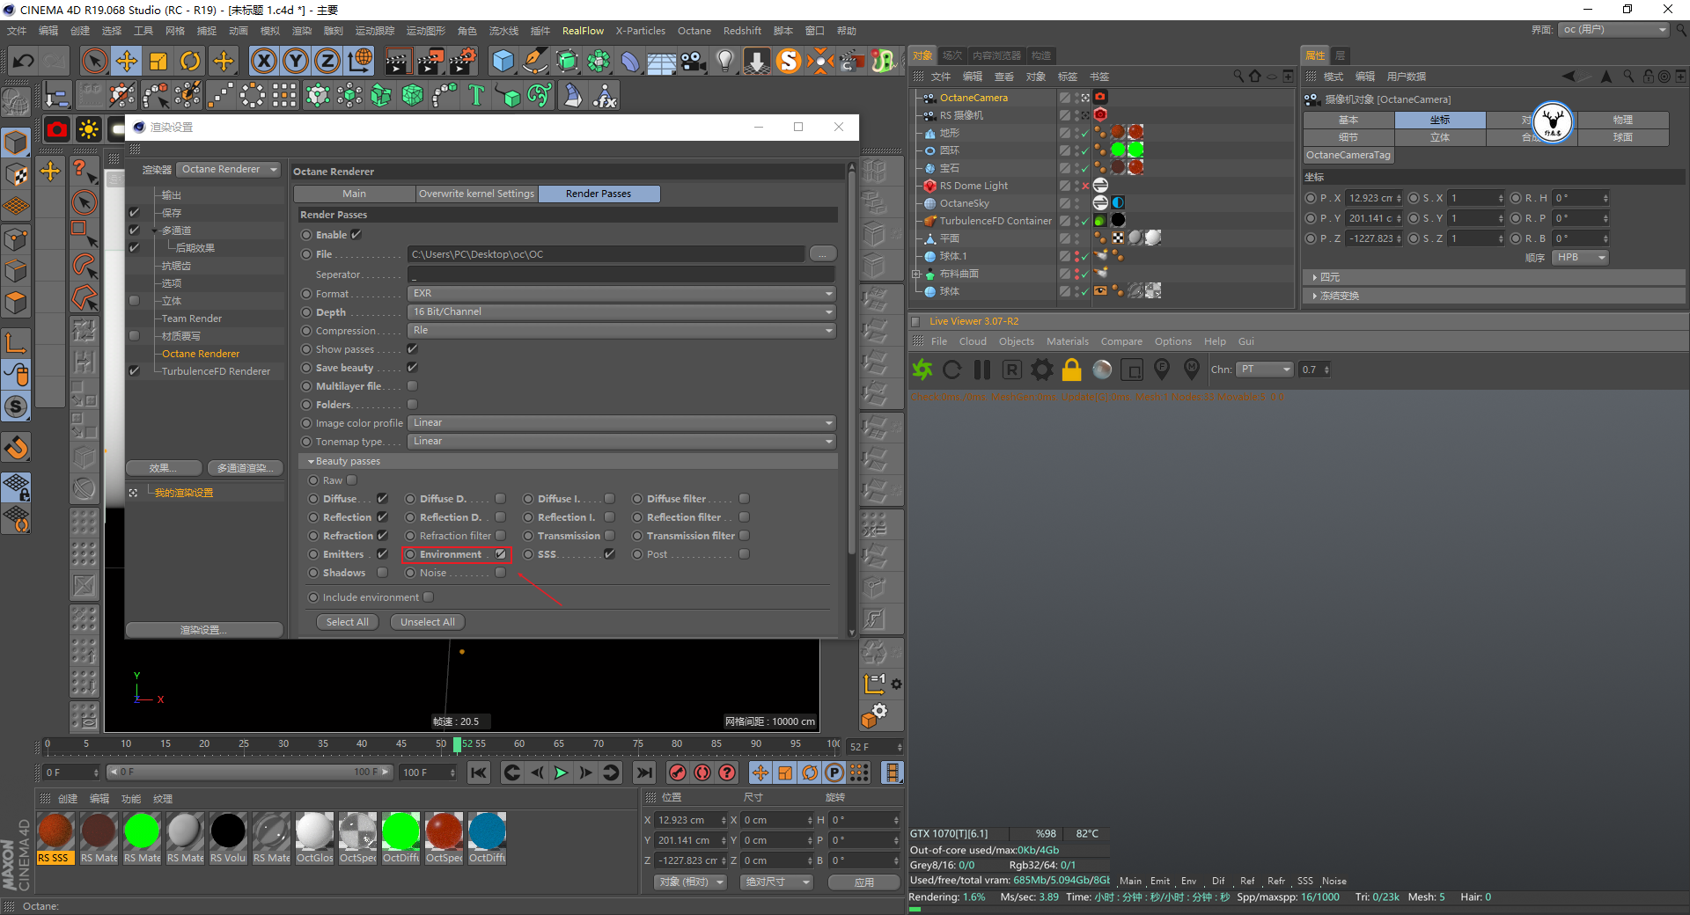The height and width of the screenshot is (915, 1690).
Task: Click the clay mode sphere icon
Action: 1102,370
